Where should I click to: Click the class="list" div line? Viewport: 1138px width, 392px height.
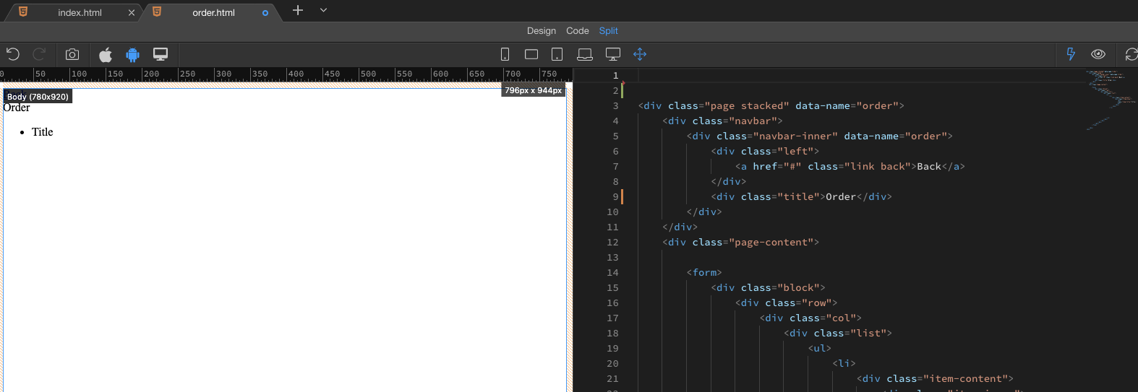coord(838,333)
